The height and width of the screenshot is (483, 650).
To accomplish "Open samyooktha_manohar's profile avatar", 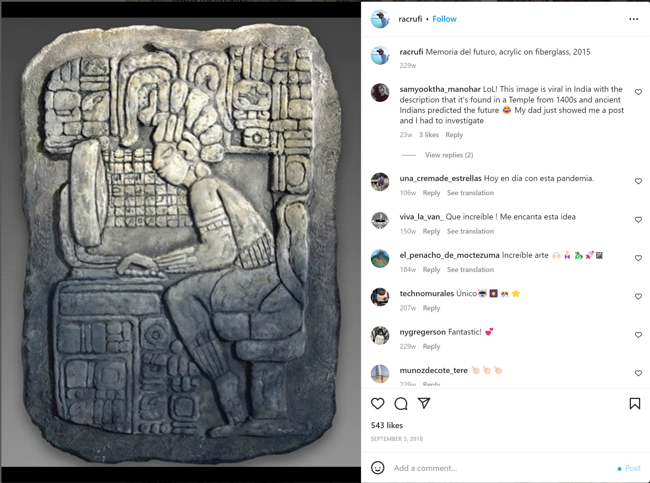I will 380,93.
